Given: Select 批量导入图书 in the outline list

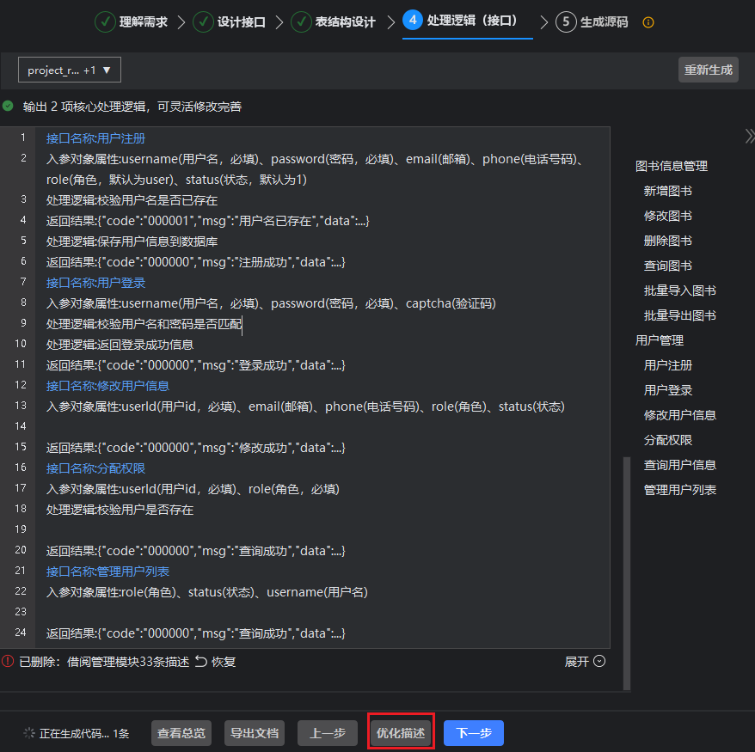Looking at the screenshot, I should coord(679,290).
